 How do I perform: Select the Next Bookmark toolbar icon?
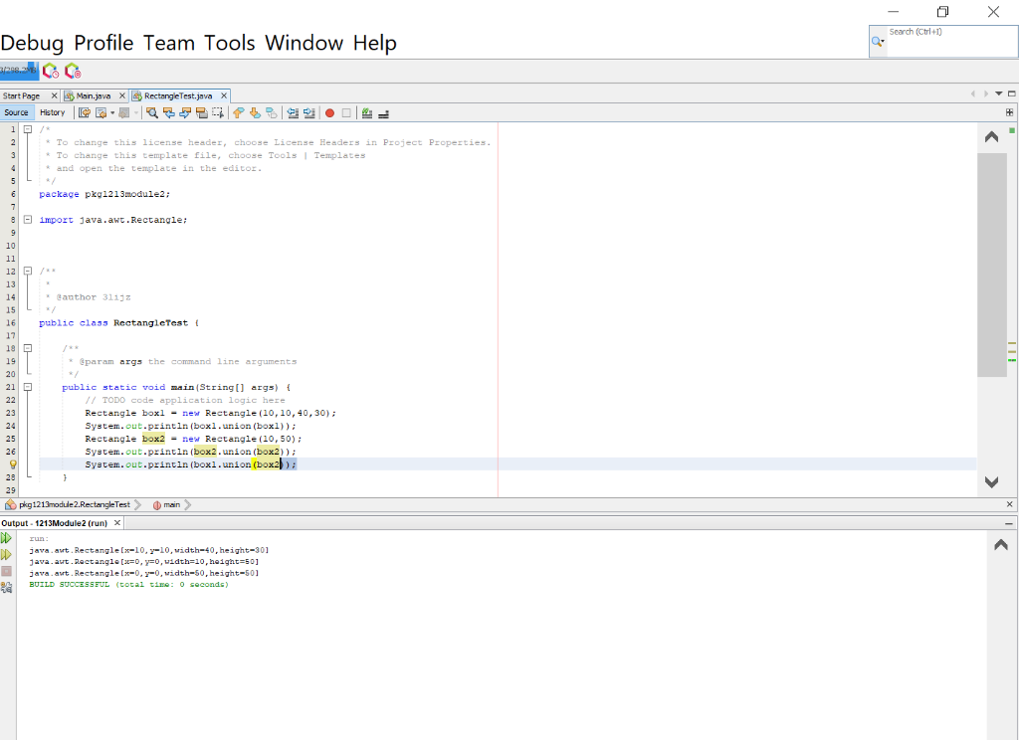pos(254,112)
